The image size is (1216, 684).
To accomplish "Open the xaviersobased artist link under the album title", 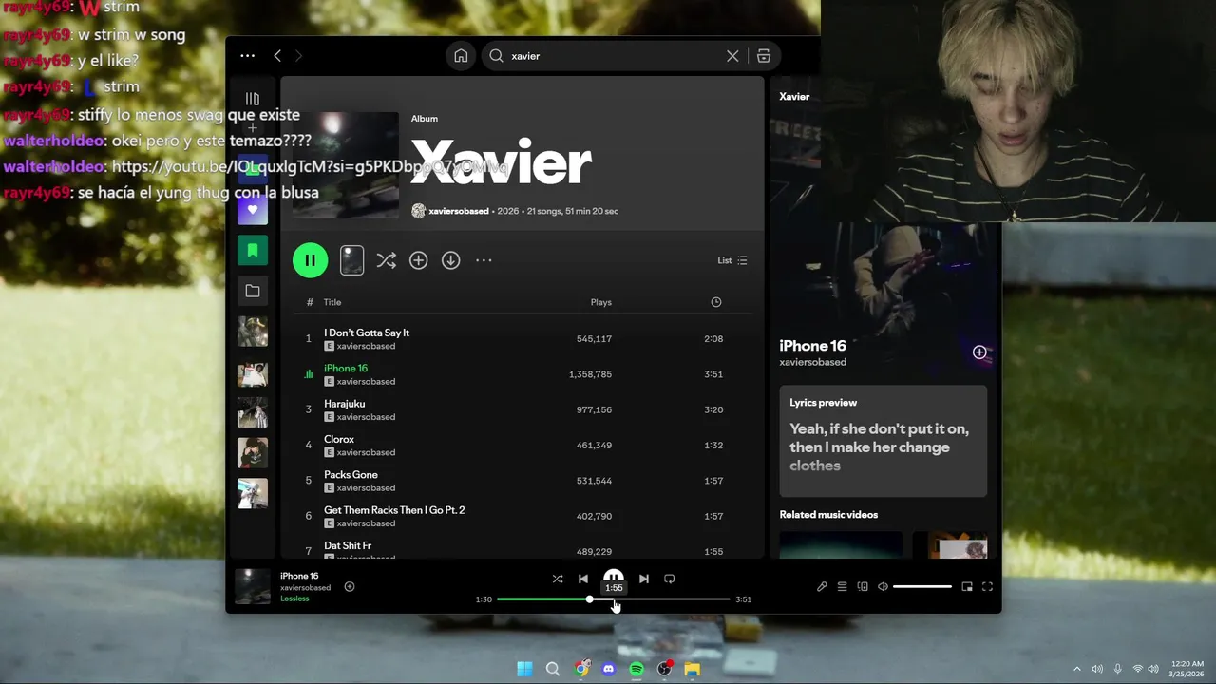I will coord(459,211).
